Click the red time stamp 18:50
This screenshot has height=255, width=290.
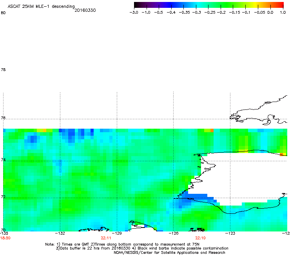coord(5,238)
